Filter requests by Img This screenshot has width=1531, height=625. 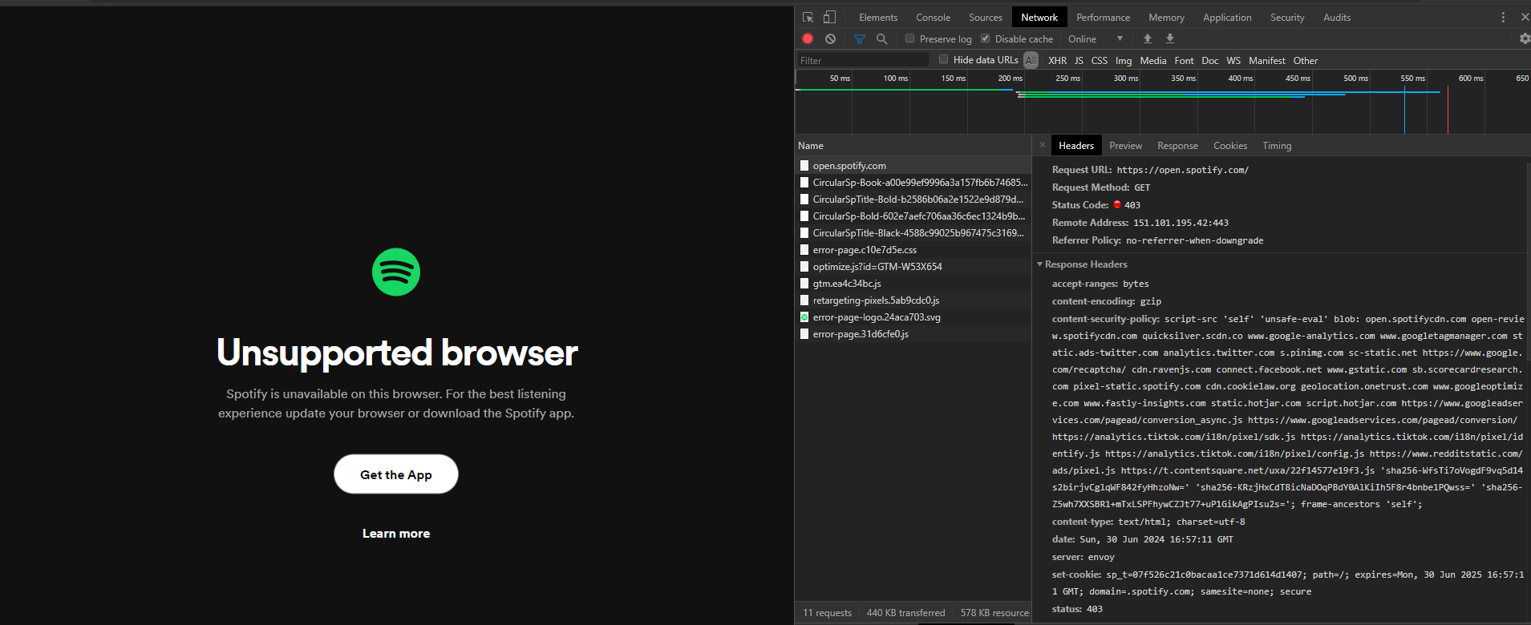click(x=1124, y=60)
